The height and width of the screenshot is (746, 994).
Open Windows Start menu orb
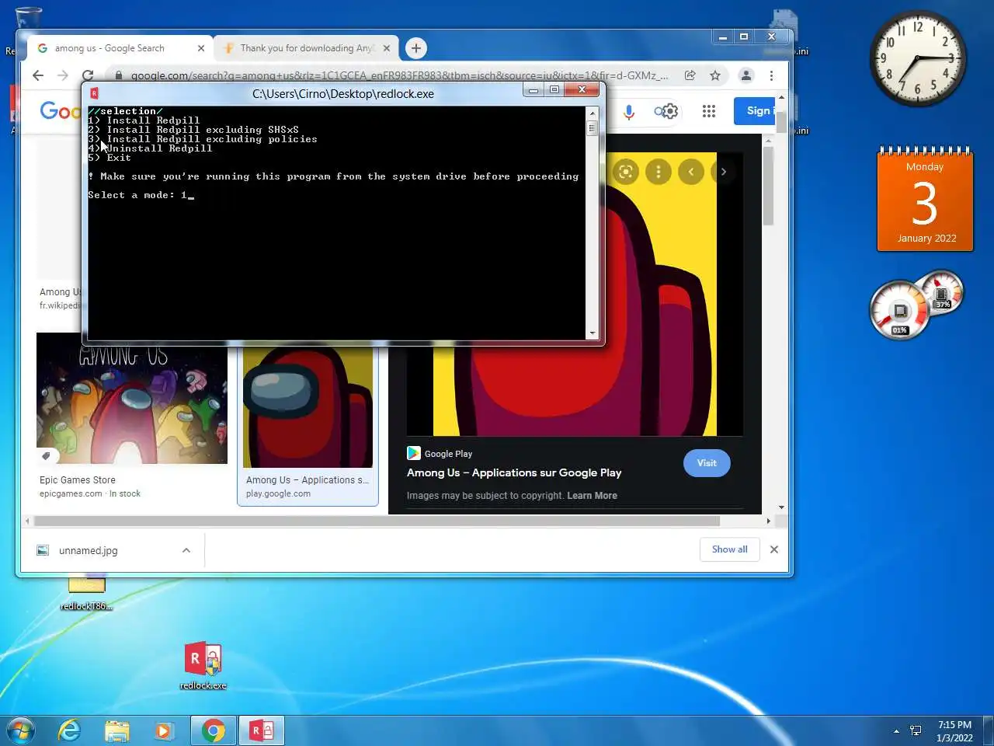coord(21,730)
